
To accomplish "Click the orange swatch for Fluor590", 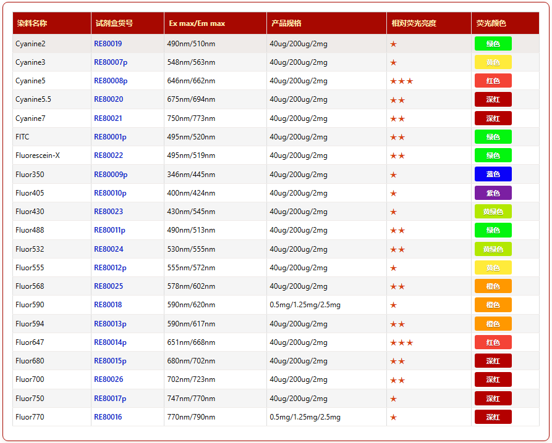I will [493, 305].
